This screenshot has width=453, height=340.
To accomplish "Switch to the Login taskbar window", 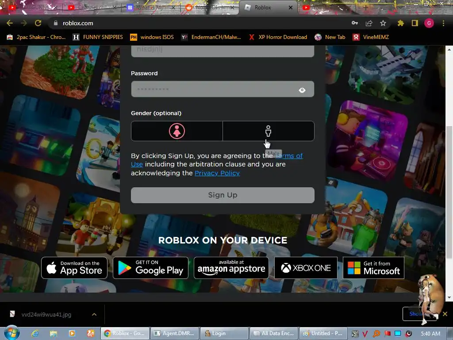I will 224,333.
